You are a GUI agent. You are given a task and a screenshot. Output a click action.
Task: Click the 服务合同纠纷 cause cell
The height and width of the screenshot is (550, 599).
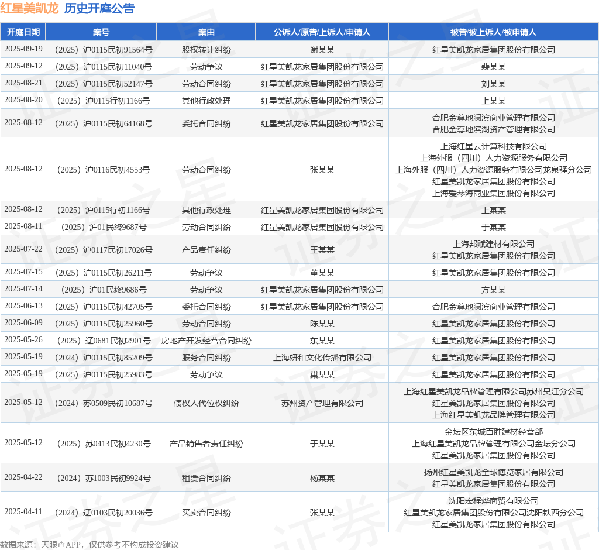206,357
